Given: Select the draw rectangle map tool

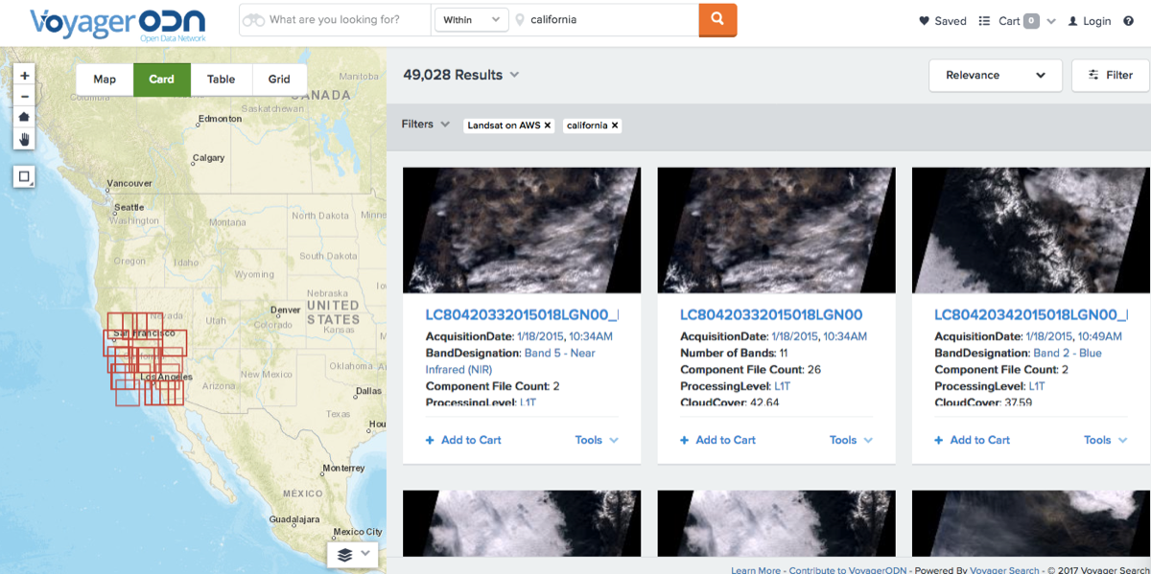Looking at the screenshot, I should [x=24, y=176].
